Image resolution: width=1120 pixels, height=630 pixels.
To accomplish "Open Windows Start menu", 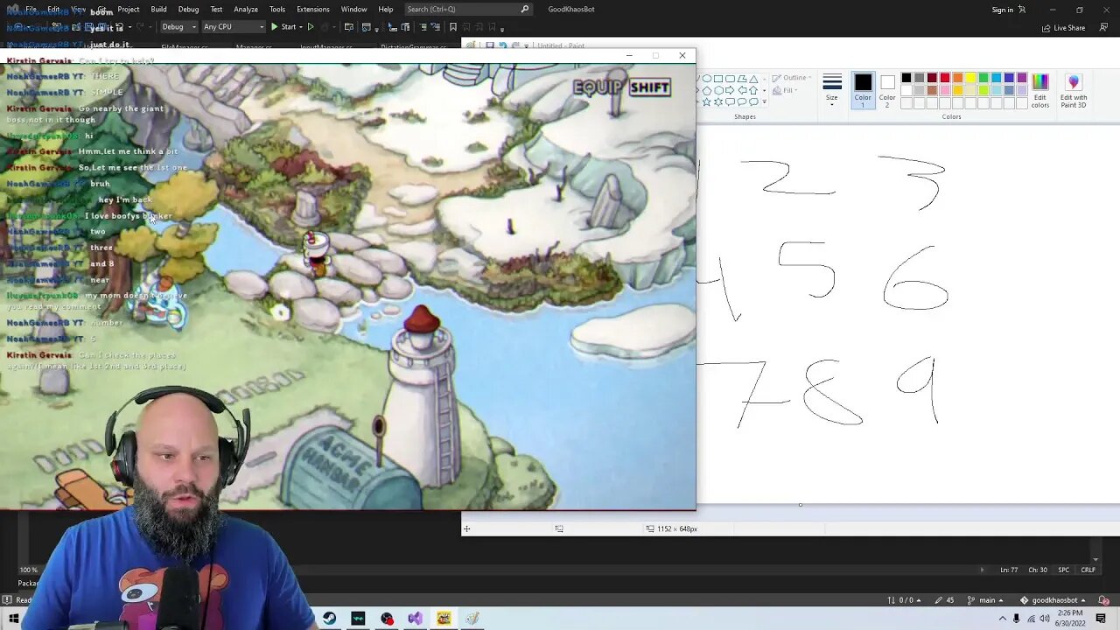I will pyautogui.click(x=14, y=619).
